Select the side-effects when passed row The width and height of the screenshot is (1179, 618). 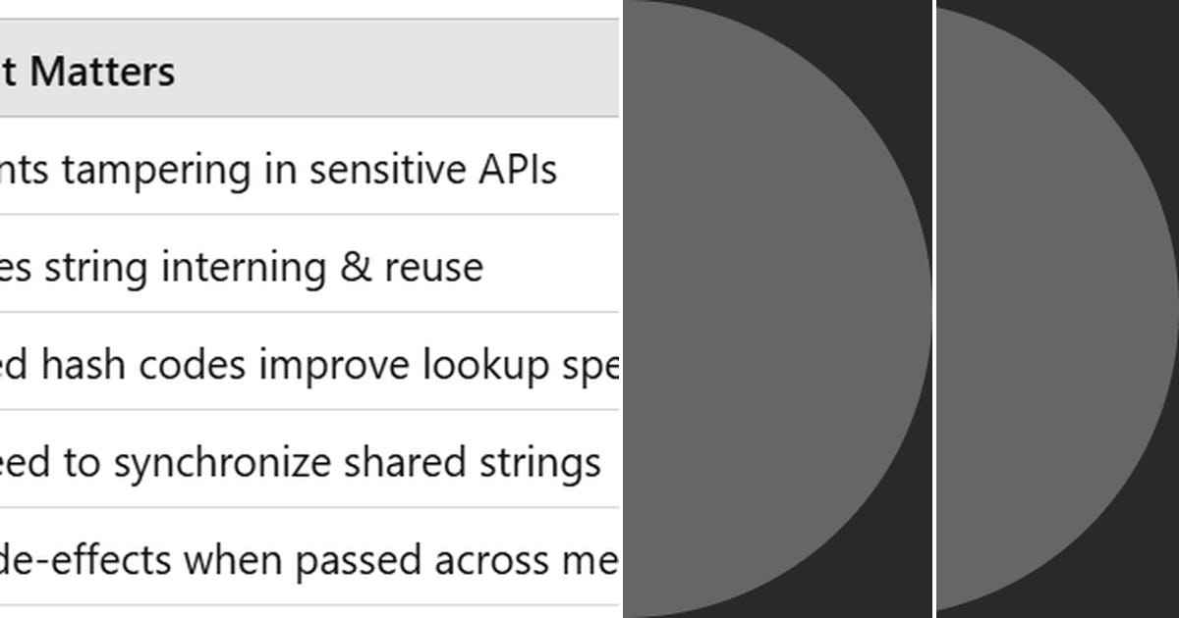[309, 557]
